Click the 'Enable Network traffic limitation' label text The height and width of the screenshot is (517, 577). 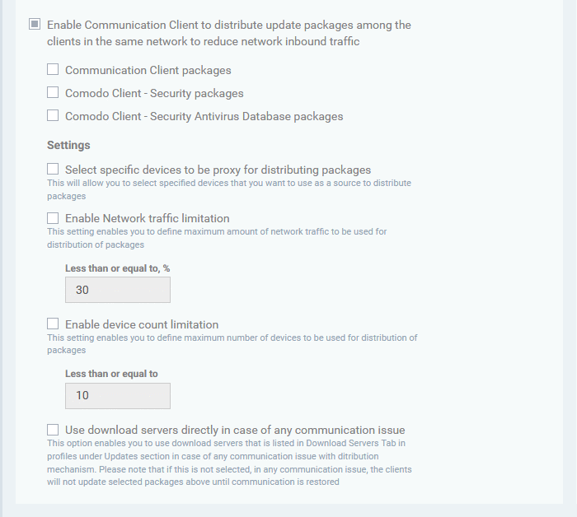coord(148,219)
